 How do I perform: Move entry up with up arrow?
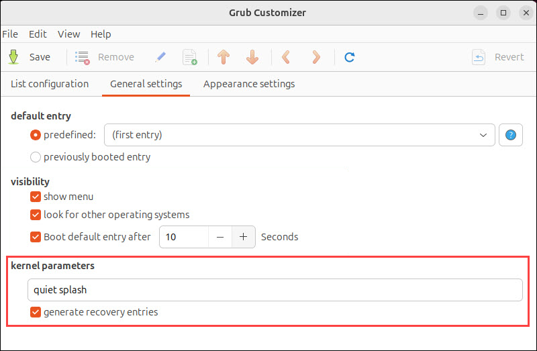tap(224, 57)
